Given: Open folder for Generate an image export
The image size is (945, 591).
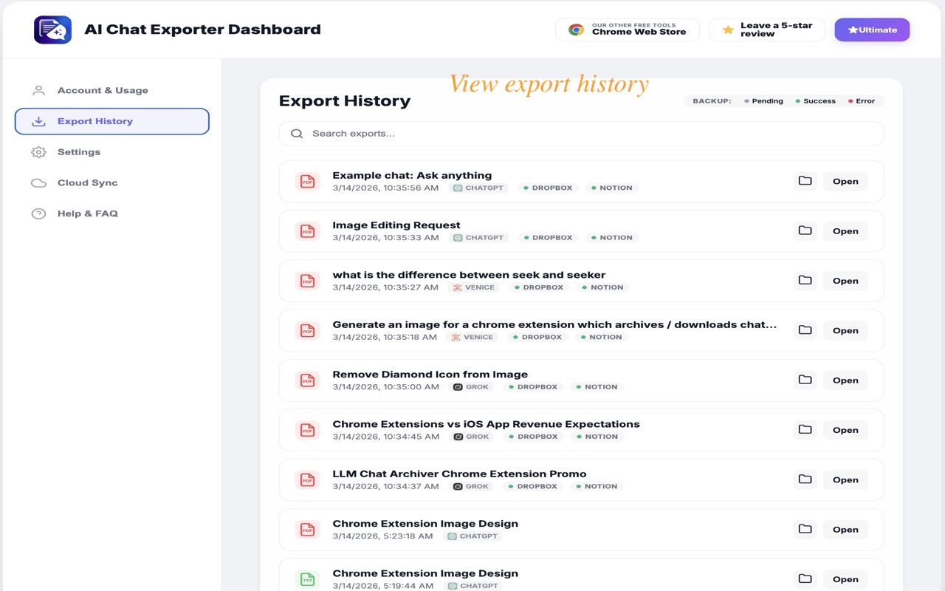Looking at the screenshot, I should pyautogui.click(x=805, y=330).
